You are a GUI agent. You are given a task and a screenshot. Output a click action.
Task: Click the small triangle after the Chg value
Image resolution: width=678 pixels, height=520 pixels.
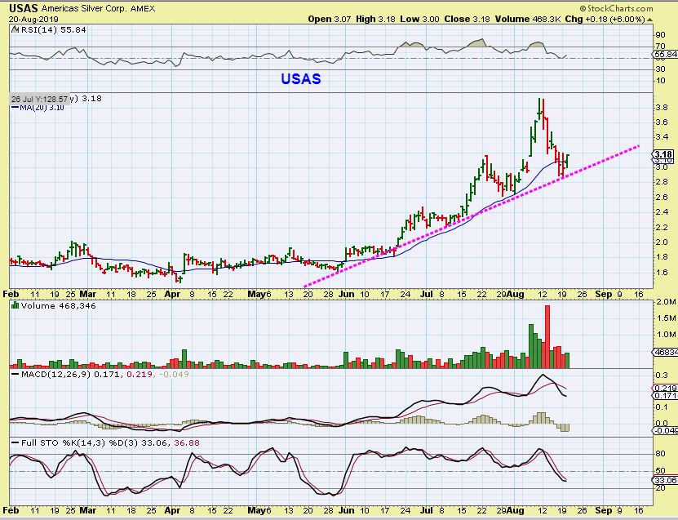pyautogui.click(x=650, y=20)
